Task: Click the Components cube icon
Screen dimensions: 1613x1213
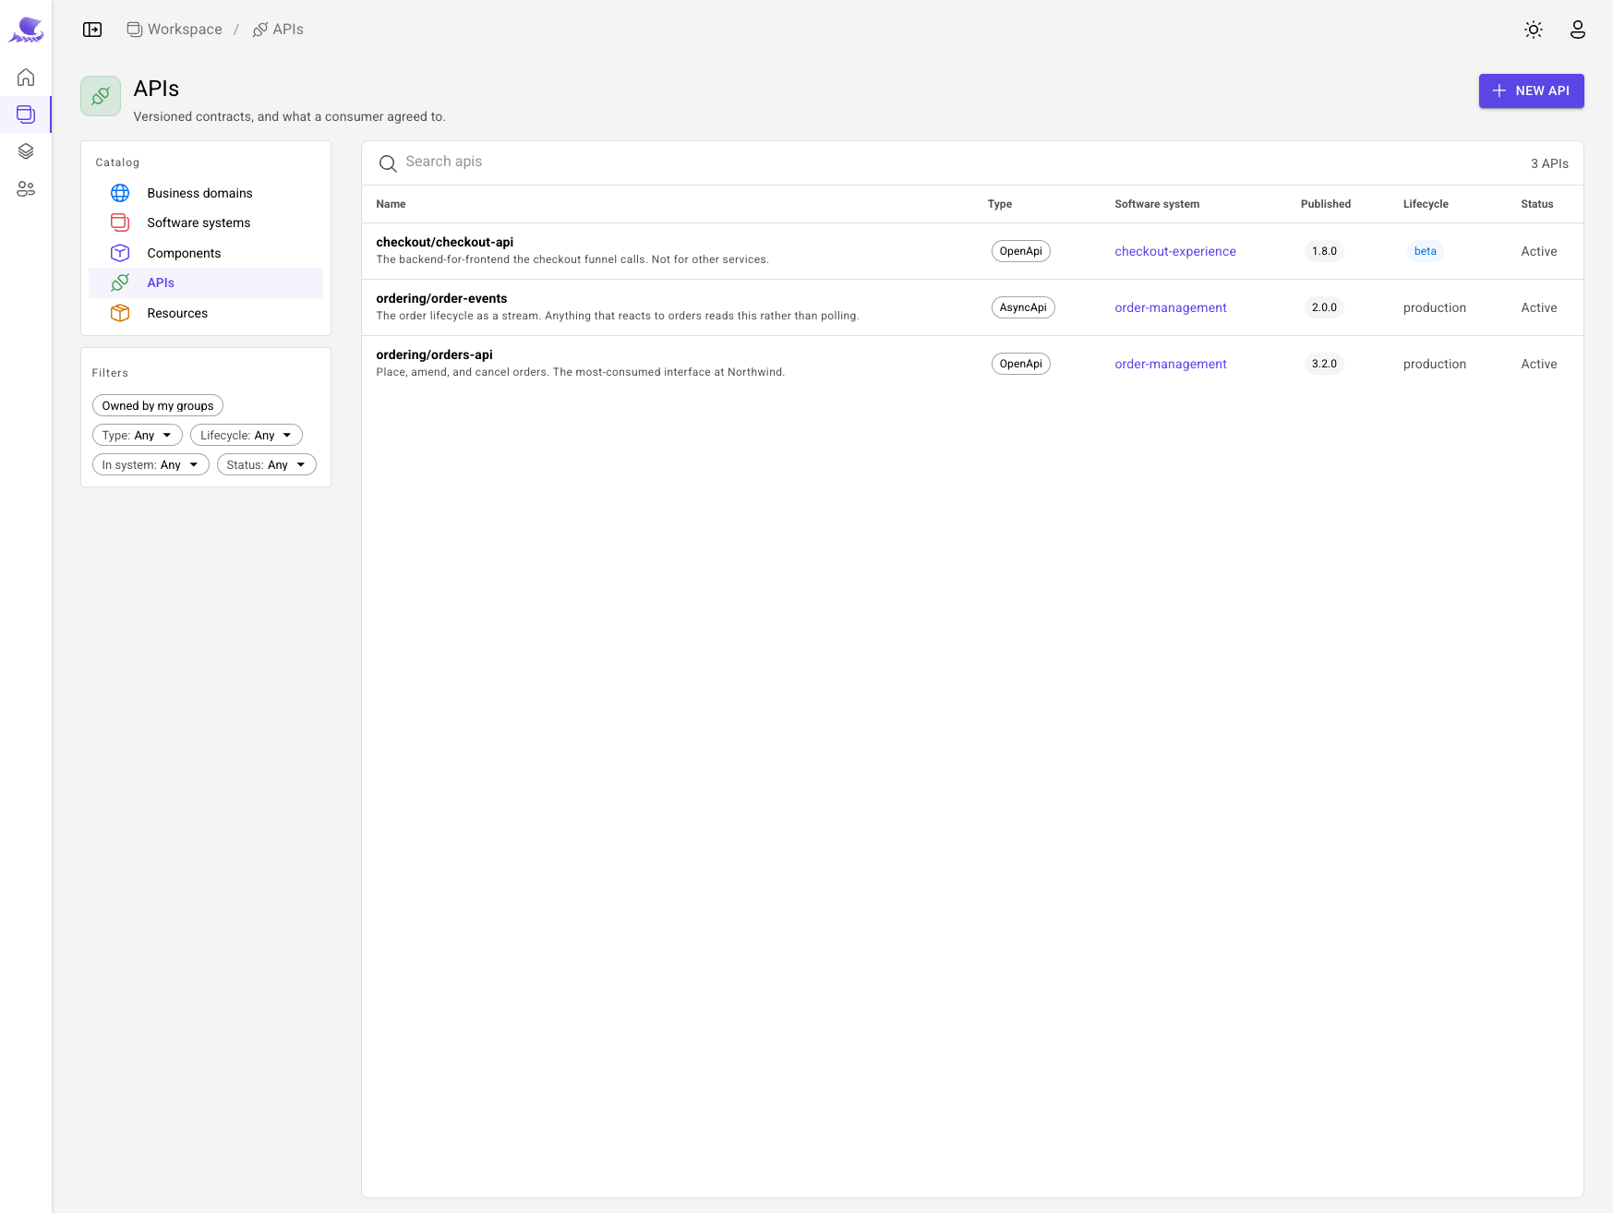Action: (120, 253)
